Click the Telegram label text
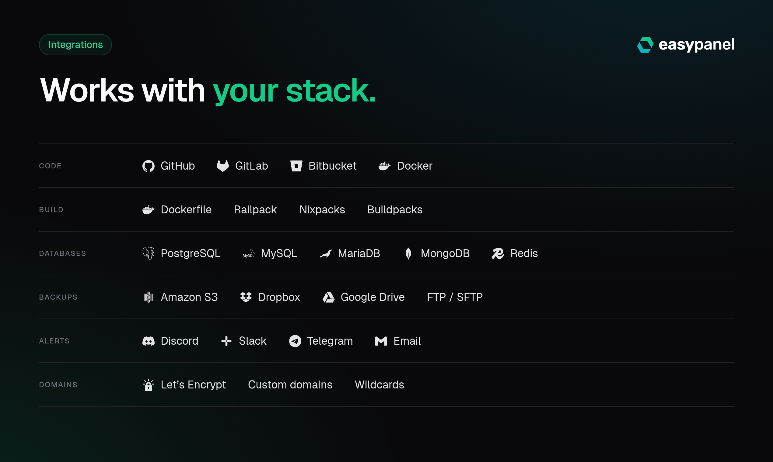Image resolution: width=773 pixels, height=462 pixels. (x=330, y=341)
